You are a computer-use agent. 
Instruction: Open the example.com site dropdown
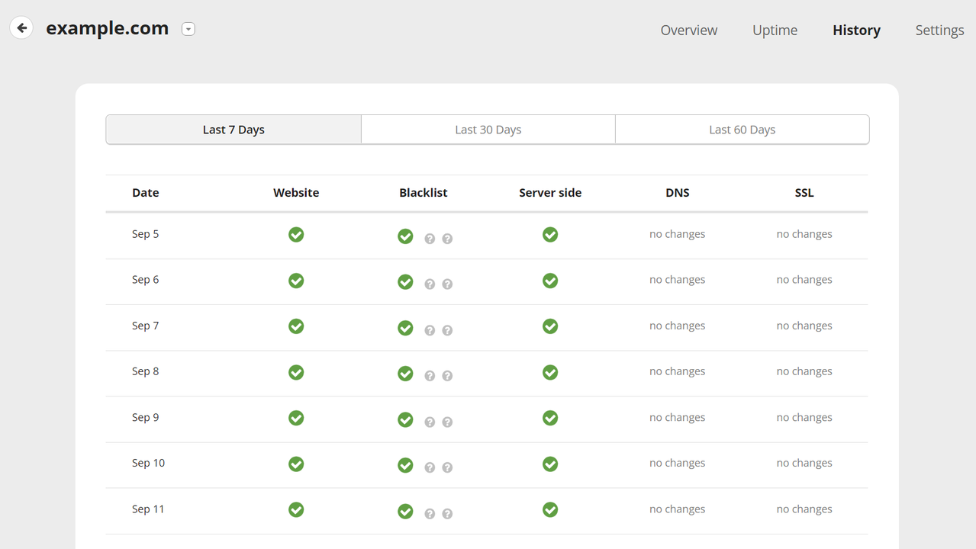188,29
